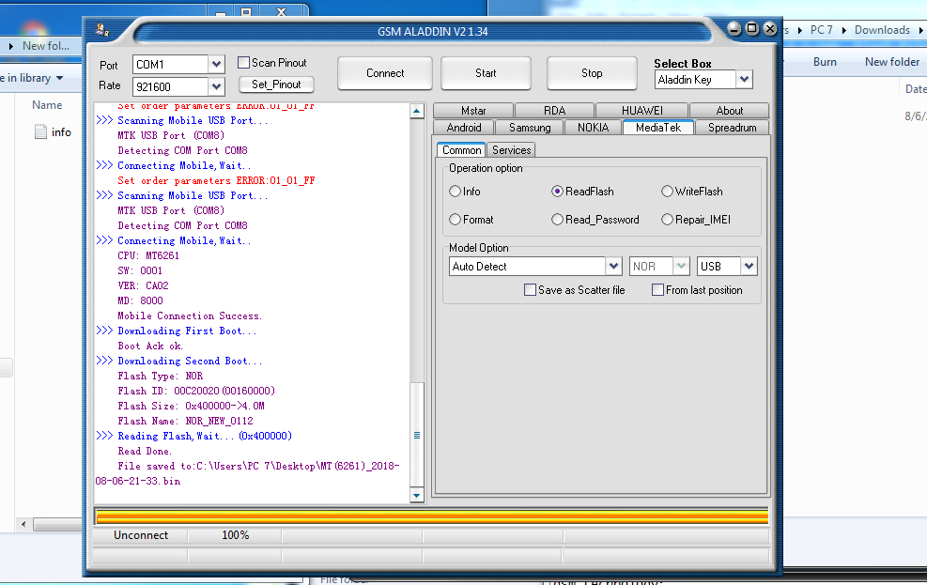Viewport: 927px width, 585px height.
Task: Select Repair_IMEI operation
Action: coord(667,220)
